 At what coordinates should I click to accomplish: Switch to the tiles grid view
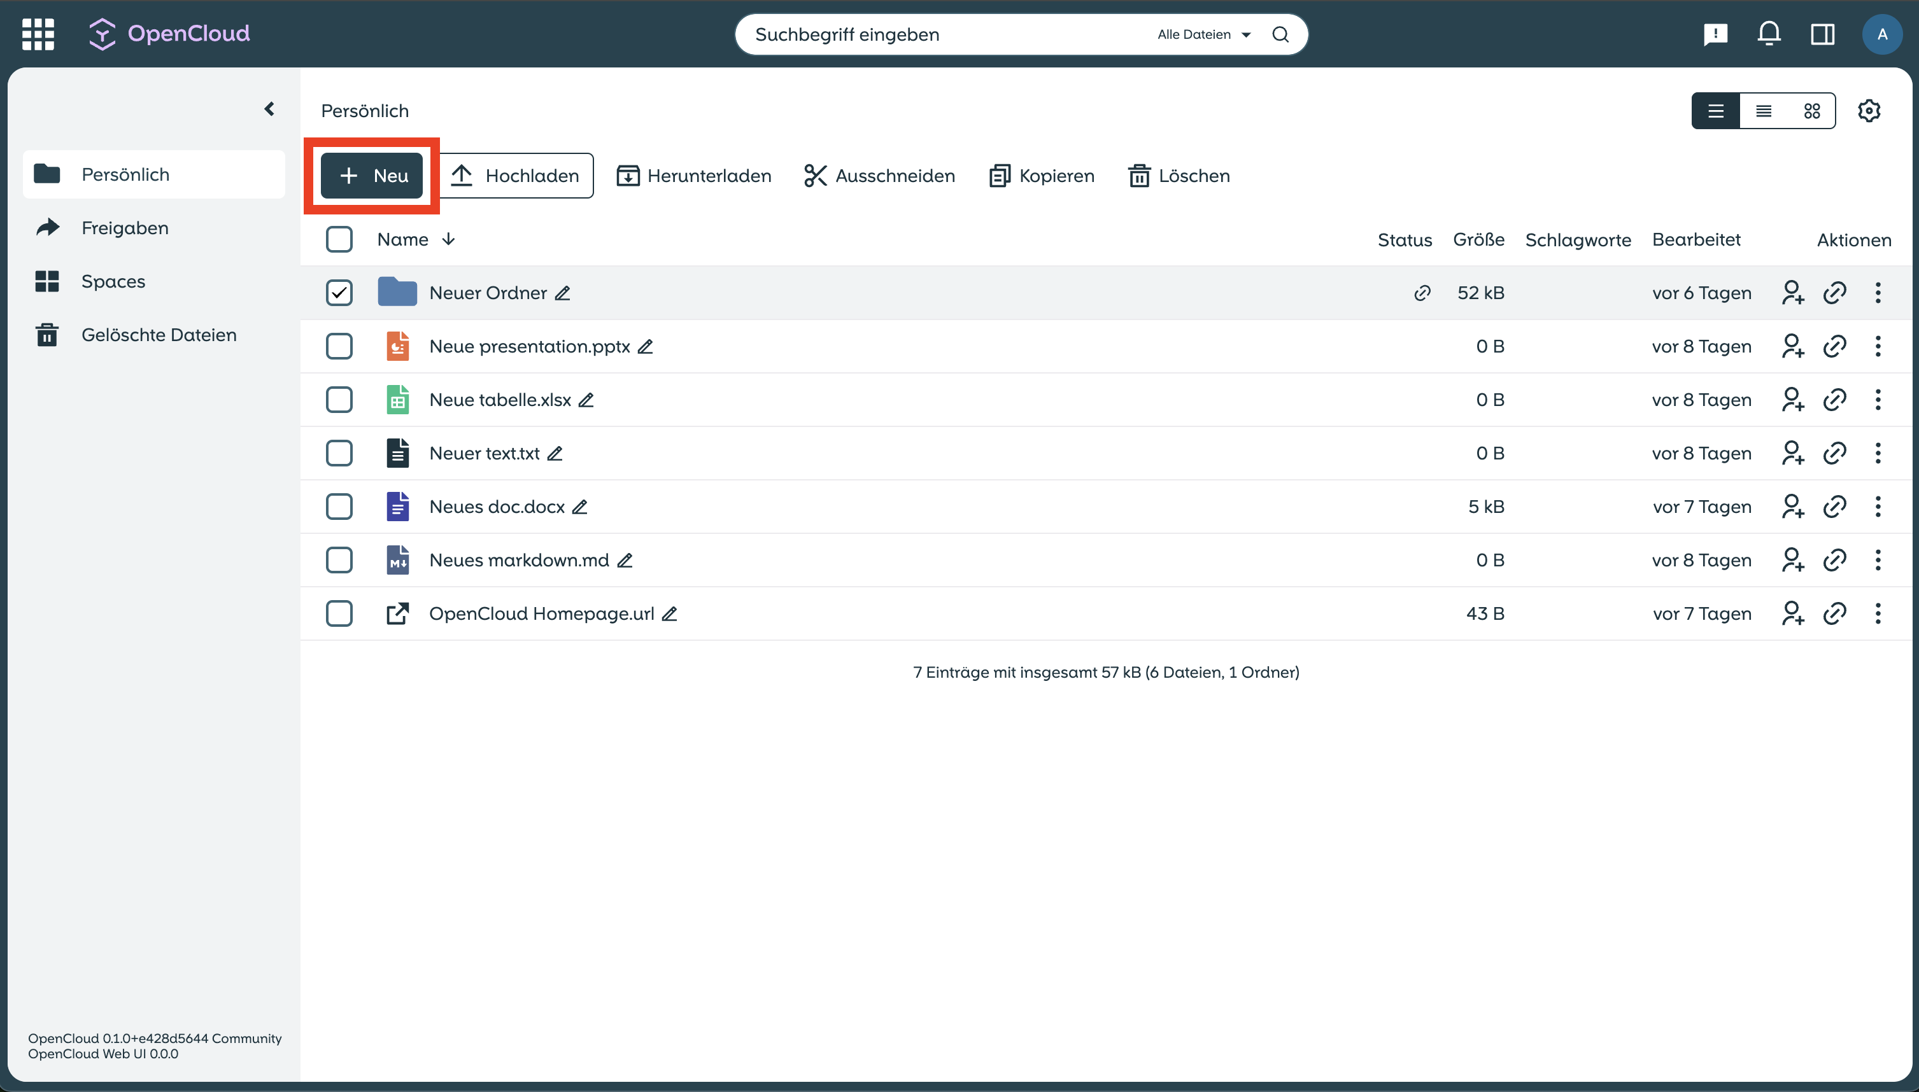(1812, 111)
